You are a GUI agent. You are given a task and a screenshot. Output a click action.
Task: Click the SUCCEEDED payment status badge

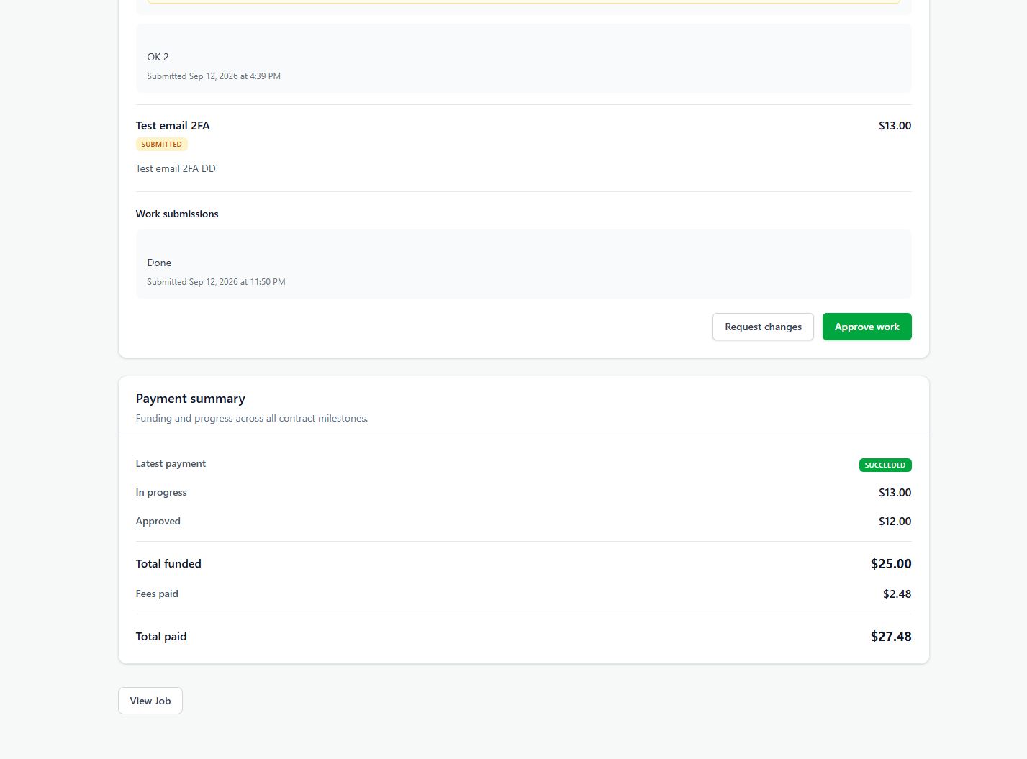click(885, 465)
